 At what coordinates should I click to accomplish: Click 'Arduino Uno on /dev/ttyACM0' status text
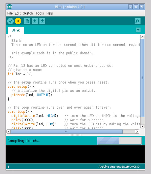[119, 167]
